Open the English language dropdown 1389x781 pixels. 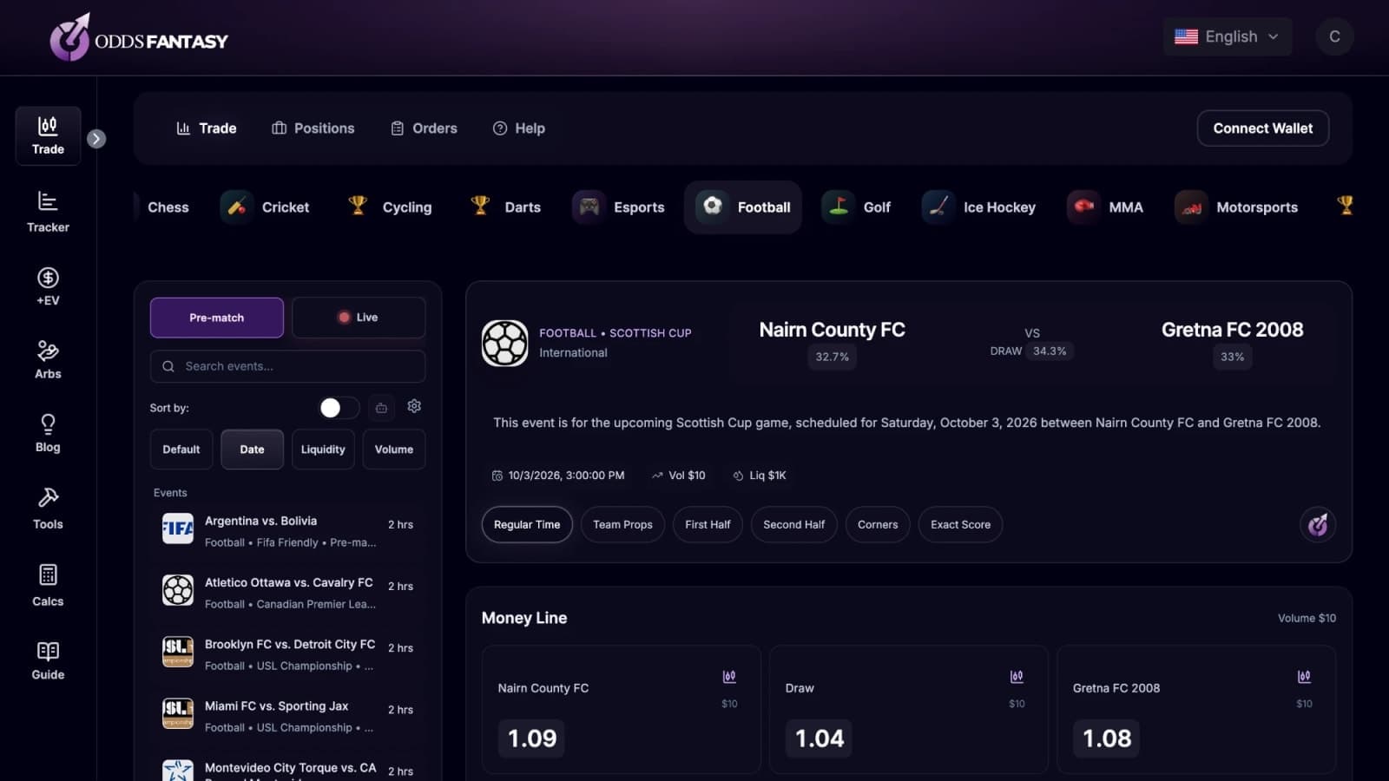pyautogui.click(x=1228, y=36)
